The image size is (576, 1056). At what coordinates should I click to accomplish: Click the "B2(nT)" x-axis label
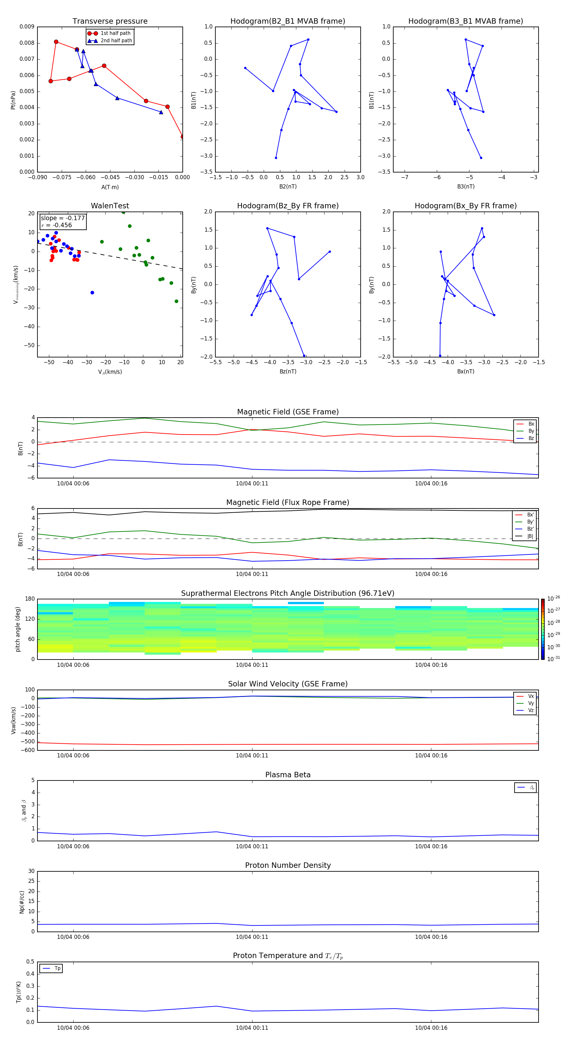tap(288, 187)
